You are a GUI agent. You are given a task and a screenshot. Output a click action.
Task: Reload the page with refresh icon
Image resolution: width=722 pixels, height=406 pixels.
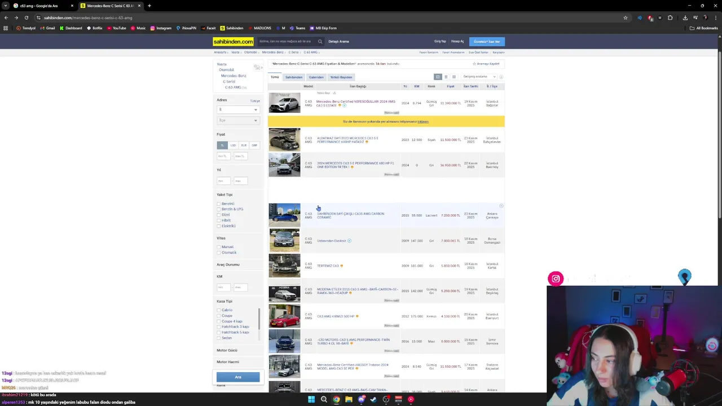pos(26,17)
